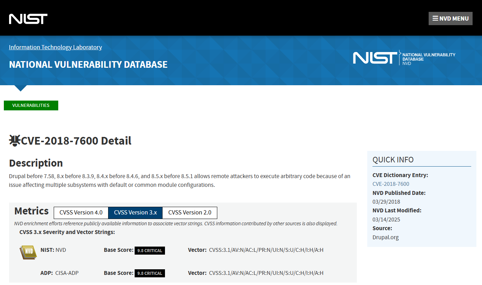The image size is (482, 285).
Task: Click the NIST row CVSS vector string
Action: coord(266,250)
